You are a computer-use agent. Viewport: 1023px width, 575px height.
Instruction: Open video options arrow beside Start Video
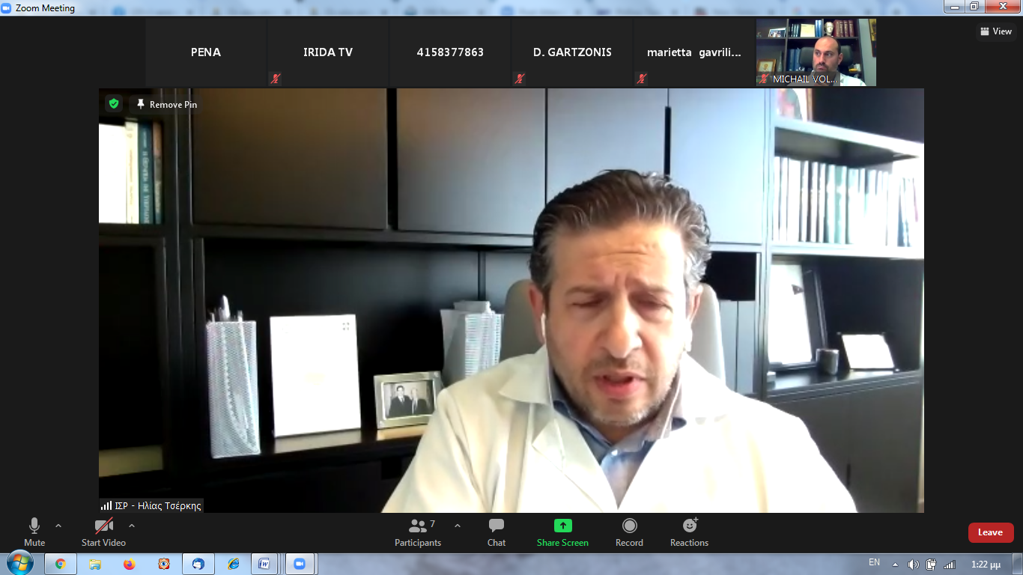pos(132,526)
